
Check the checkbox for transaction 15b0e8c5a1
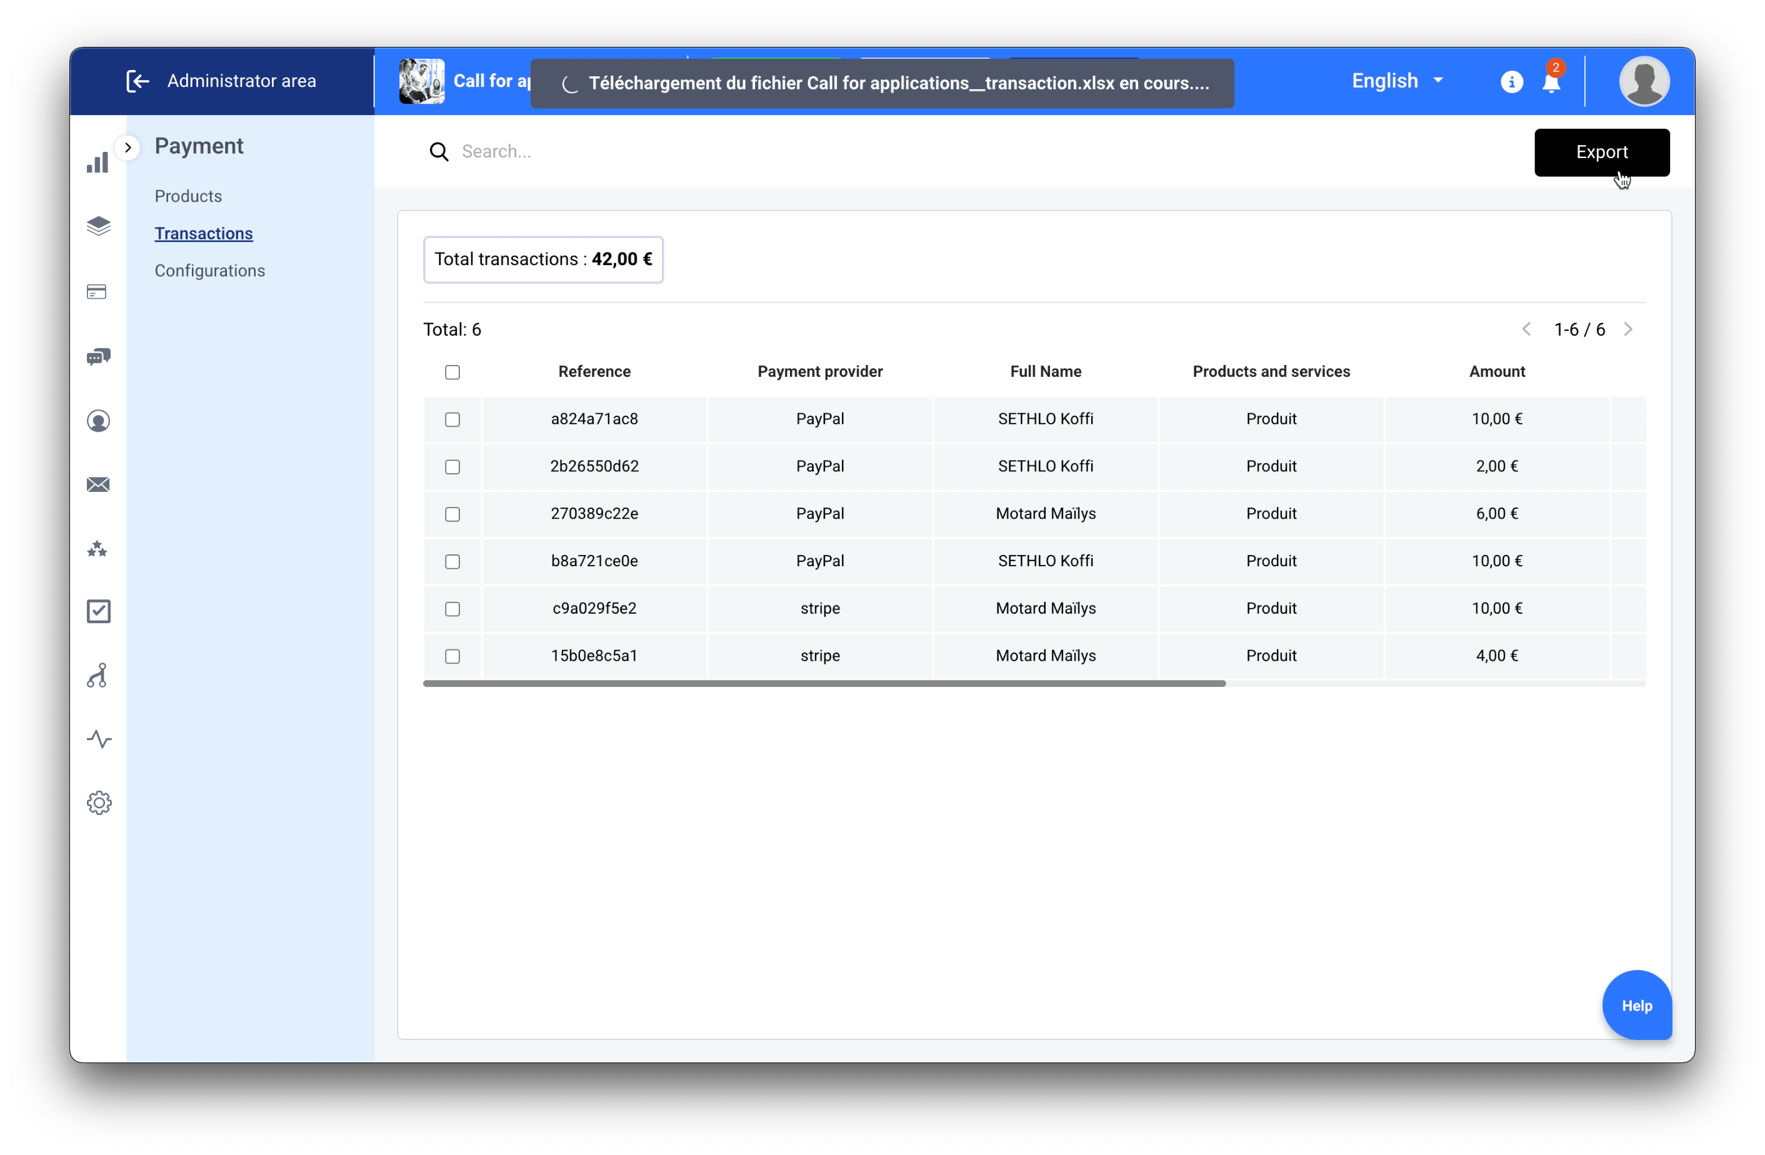click(452, 656)
